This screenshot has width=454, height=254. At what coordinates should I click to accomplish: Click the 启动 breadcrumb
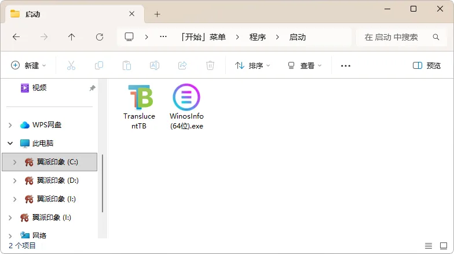(298, 37)
